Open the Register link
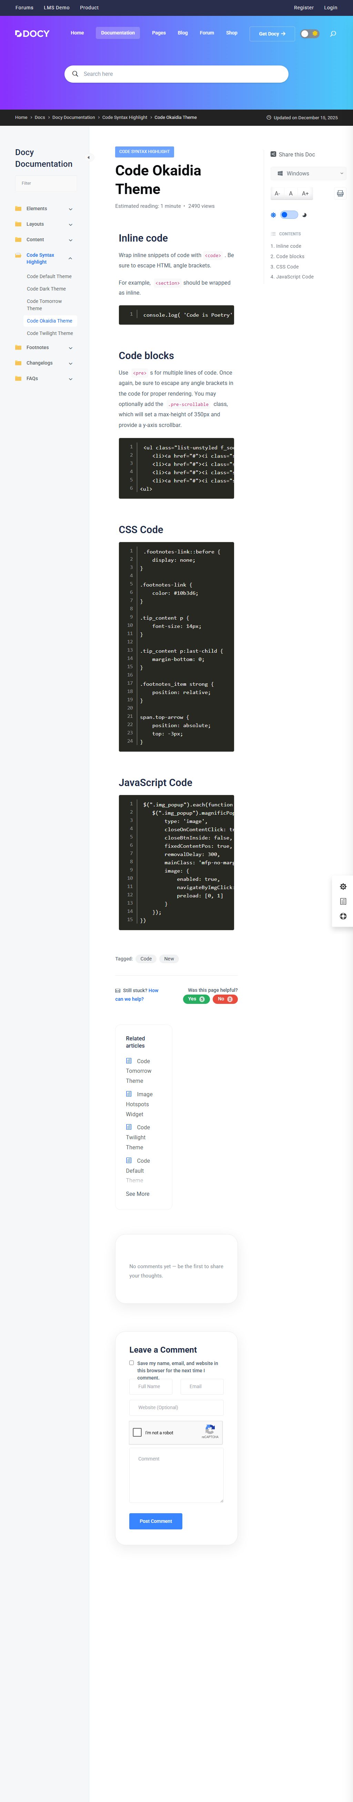The width and height of the screenshot is (353, 1802). (304, 8)
